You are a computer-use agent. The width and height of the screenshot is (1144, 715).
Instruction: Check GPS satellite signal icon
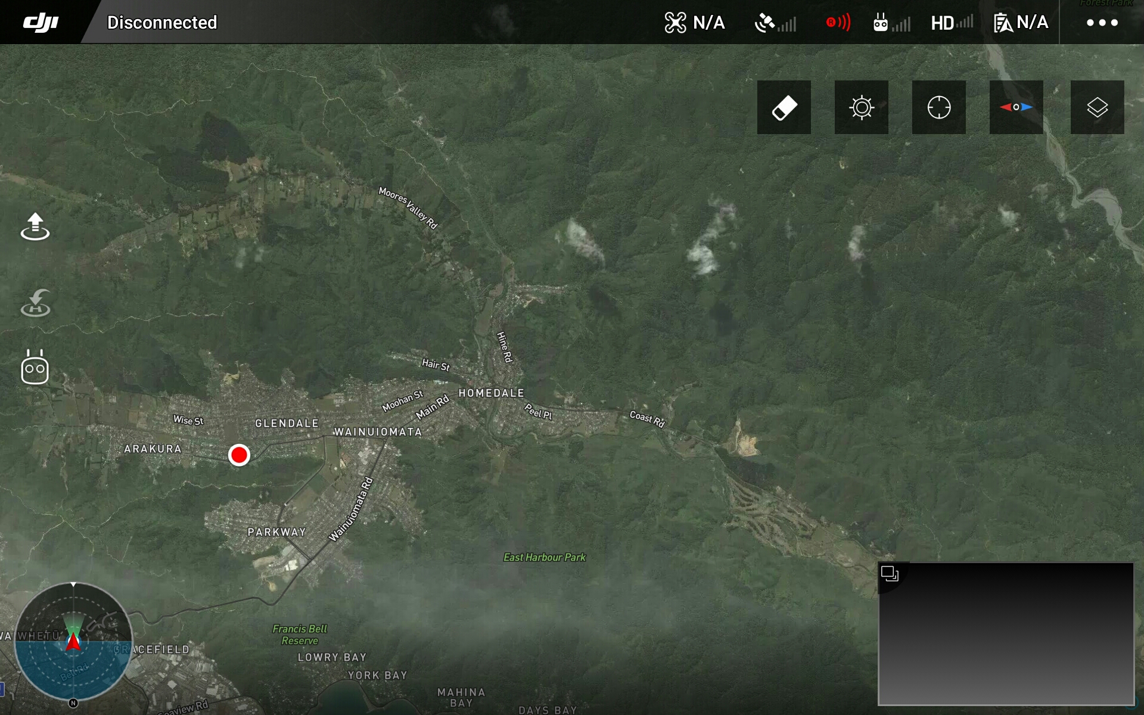775,23
